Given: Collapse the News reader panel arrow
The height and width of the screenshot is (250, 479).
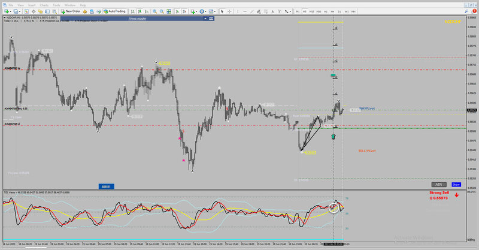Looking at the screenshot, I should click(x=205, y=19).
